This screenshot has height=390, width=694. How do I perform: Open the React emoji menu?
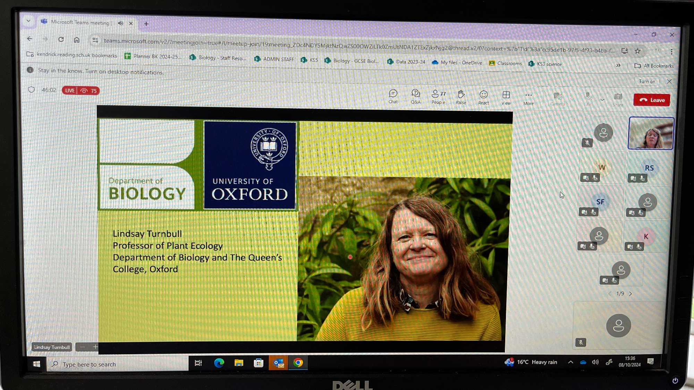(483, 98)
